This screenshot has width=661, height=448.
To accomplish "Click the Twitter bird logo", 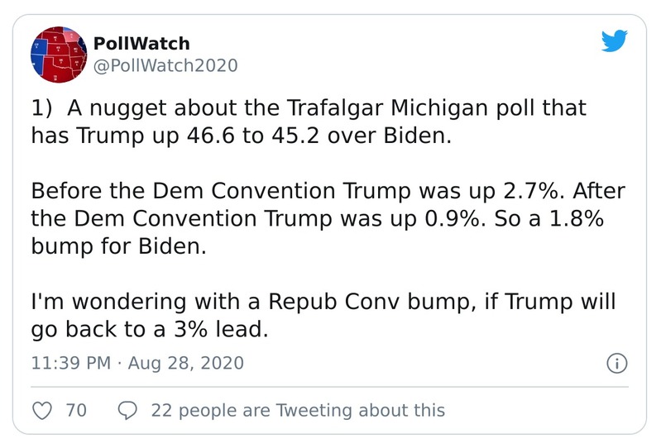I will point(615,42).
